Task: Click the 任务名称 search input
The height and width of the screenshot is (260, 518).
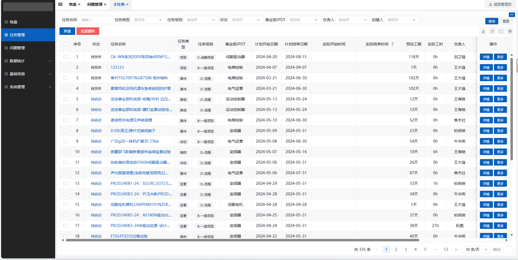Action: 95,20
